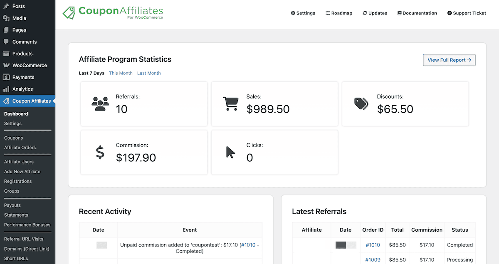Open the Documentation link
This screenshot has width=499, height=264.
417,13
